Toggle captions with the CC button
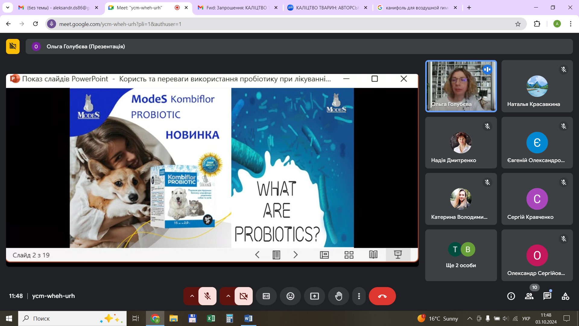Screen dimensions: 579x326 266,296
